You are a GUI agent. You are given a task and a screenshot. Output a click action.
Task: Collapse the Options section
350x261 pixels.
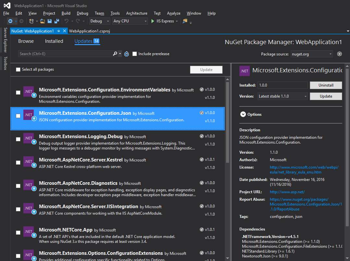coord(243,114)
